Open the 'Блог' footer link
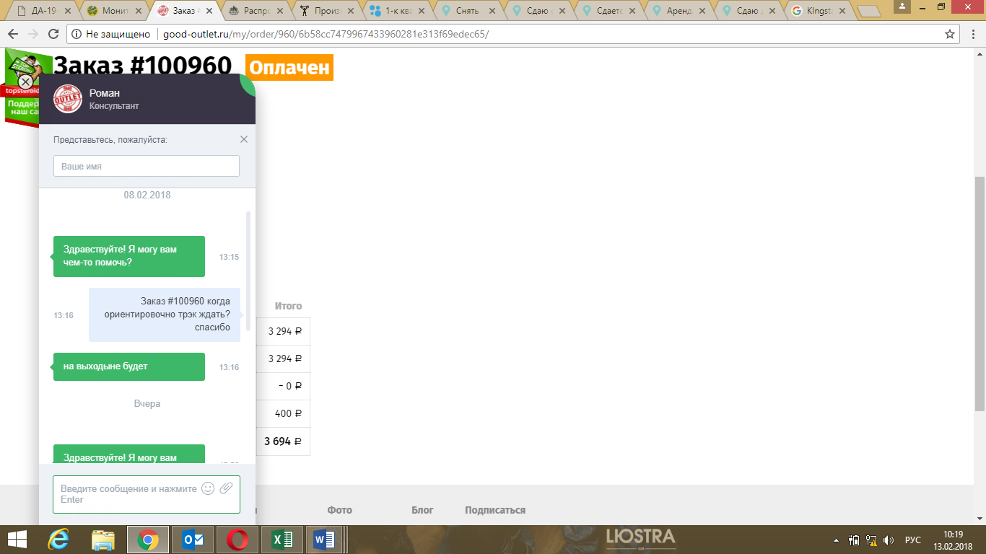 coord(422,510)
